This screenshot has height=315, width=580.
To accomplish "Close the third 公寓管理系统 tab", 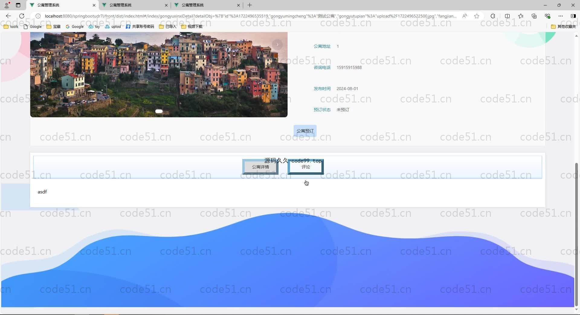I will 238,5.
